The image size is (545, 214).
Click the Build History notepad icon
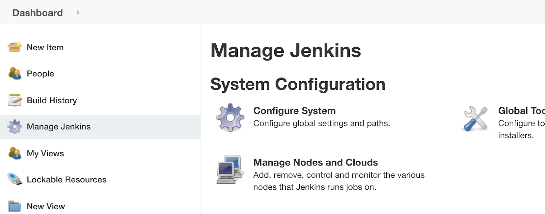pos(15,100)
